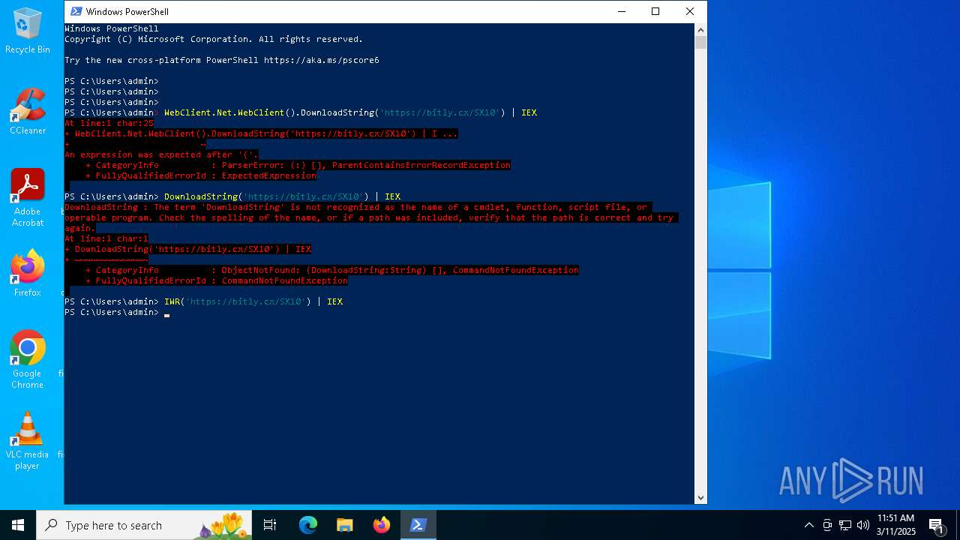This screenshot has width=960, height=540.
Task: Click the 'CommandNotFoundException' error text
Action: click(x=284, y=280)
